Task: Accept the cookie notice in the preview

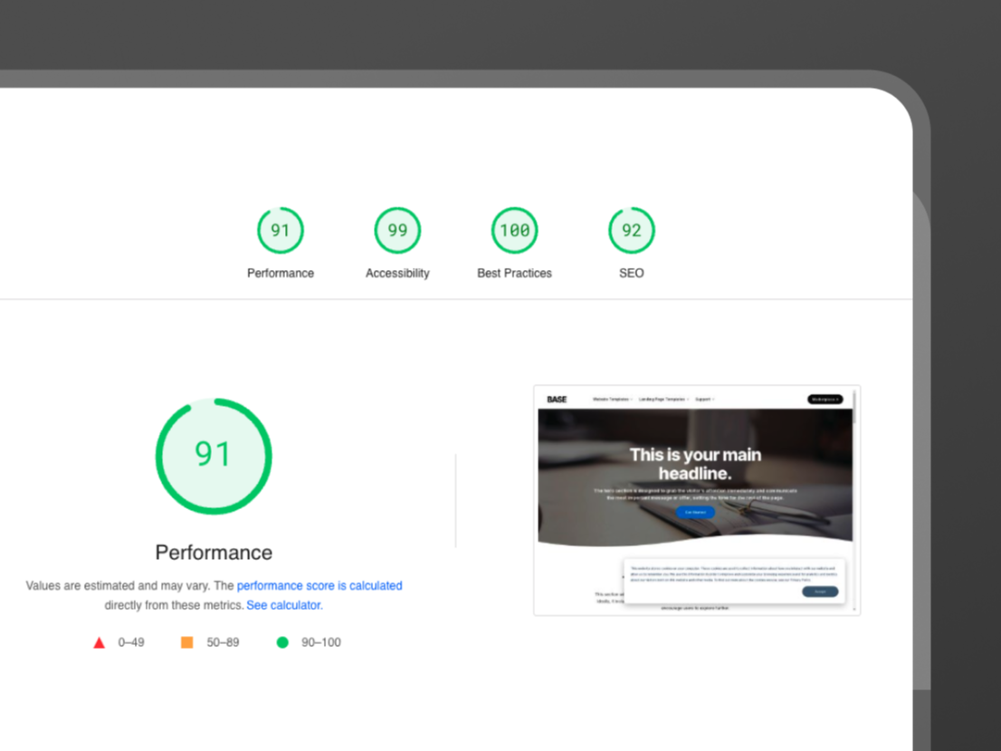Action: click(820, 592)
